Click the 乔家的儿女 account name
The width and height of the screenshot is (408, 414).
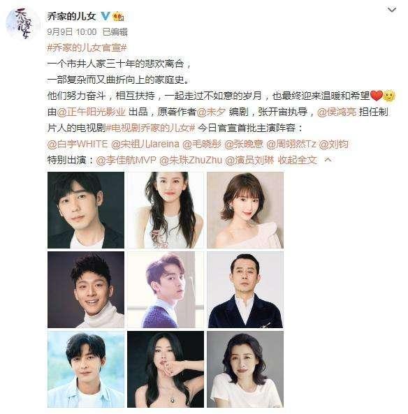[72, 16]
